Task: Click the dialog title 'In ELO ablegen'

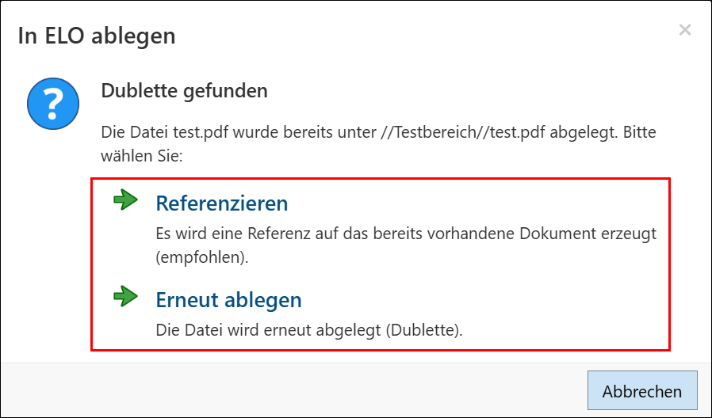Action: tap(97, 36)
